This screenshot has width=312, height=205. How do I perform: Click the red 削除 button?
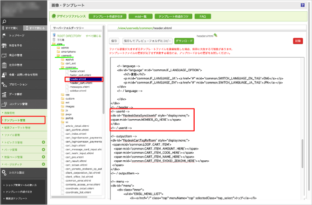[x=298, y=41]
